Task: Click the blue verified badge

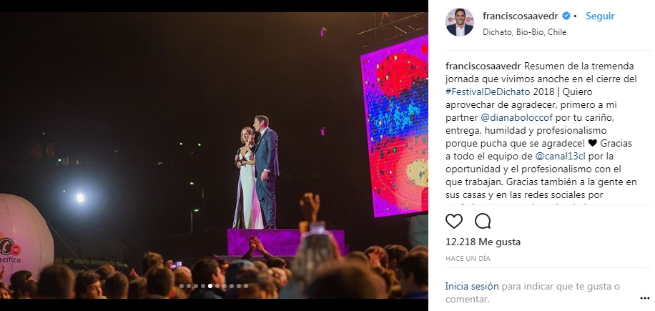Action: click(x=567, y=16)
